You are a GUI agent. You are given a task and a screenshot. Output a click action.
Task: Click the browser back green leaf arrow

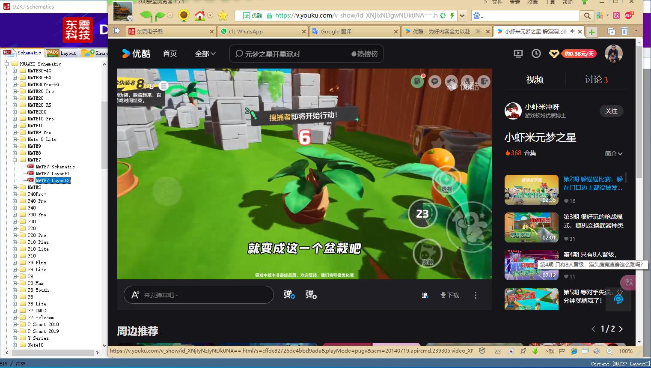[146, 16]
